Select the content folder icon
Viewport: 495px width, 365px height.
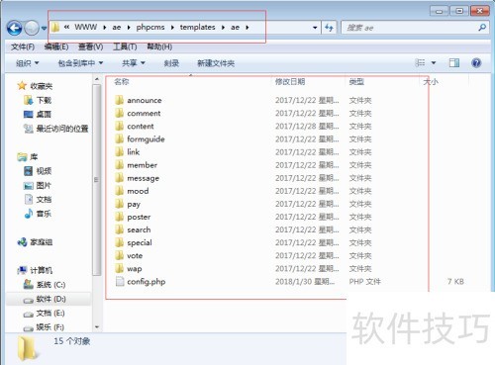tap(120, 126)
